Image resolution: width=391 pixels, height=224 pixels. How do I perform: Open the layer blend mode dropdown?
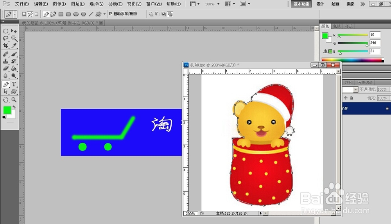355,90
